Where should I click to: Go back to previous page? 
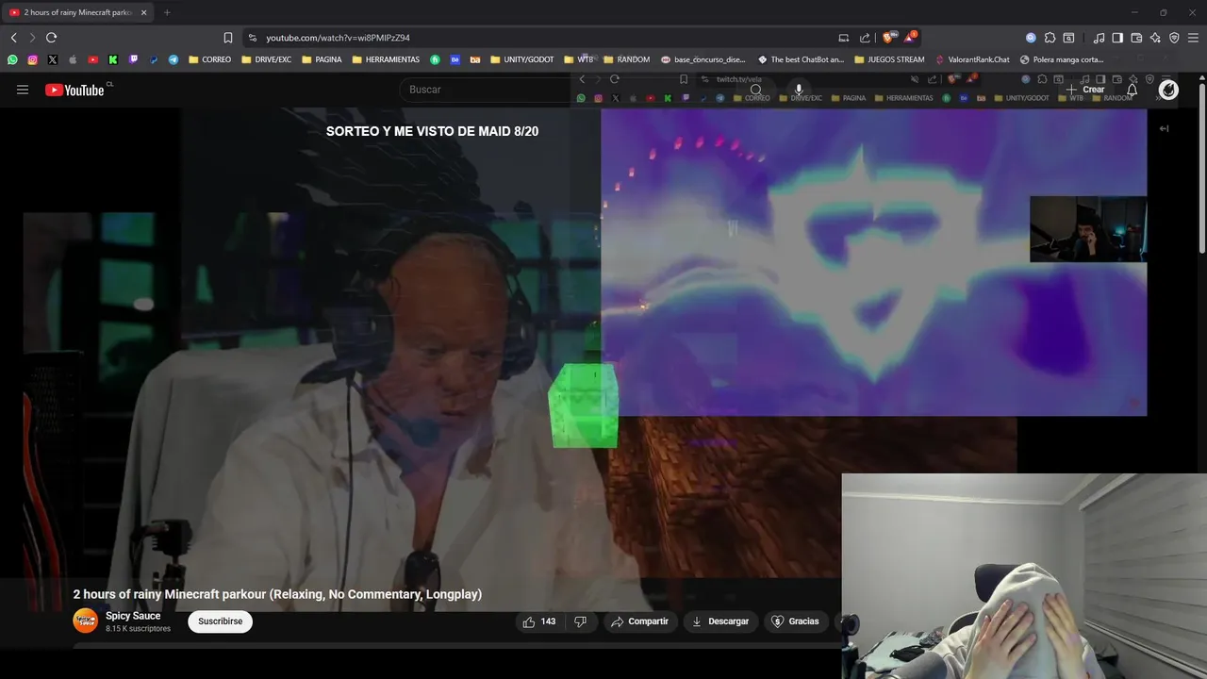pos(13,38)
